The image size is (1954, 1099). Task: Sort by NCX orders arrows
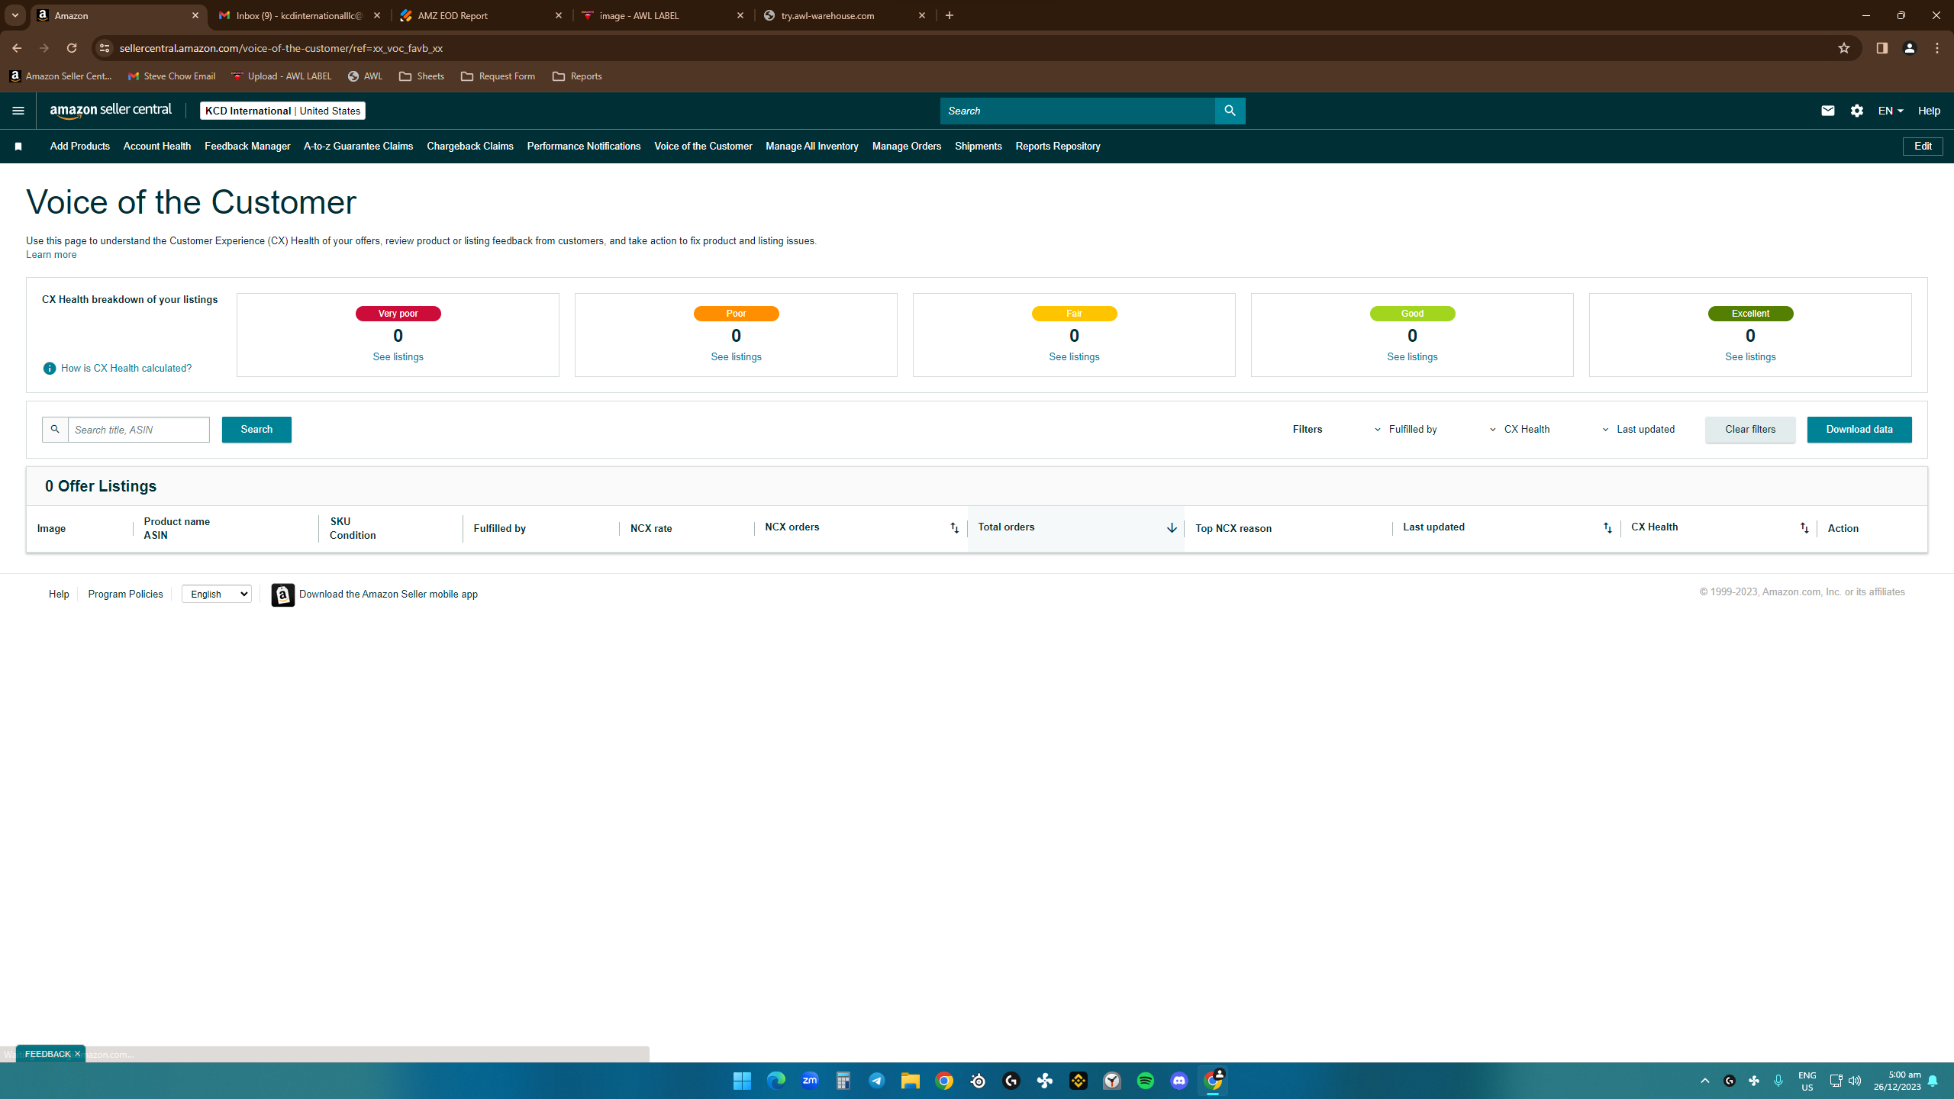(954, 528)
